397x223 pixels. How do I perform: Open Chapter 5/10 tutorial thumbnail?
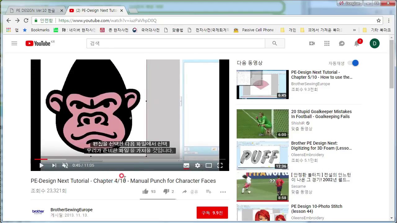[x=263, y=85]
